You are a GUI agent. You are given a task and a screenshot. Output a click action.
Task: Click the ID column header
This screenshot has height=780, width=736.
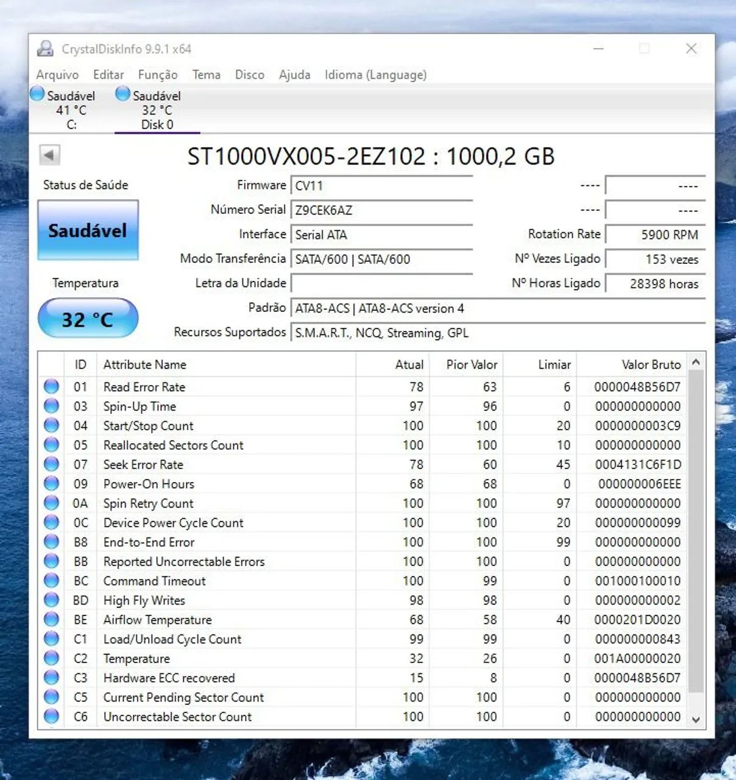point(80,364)
